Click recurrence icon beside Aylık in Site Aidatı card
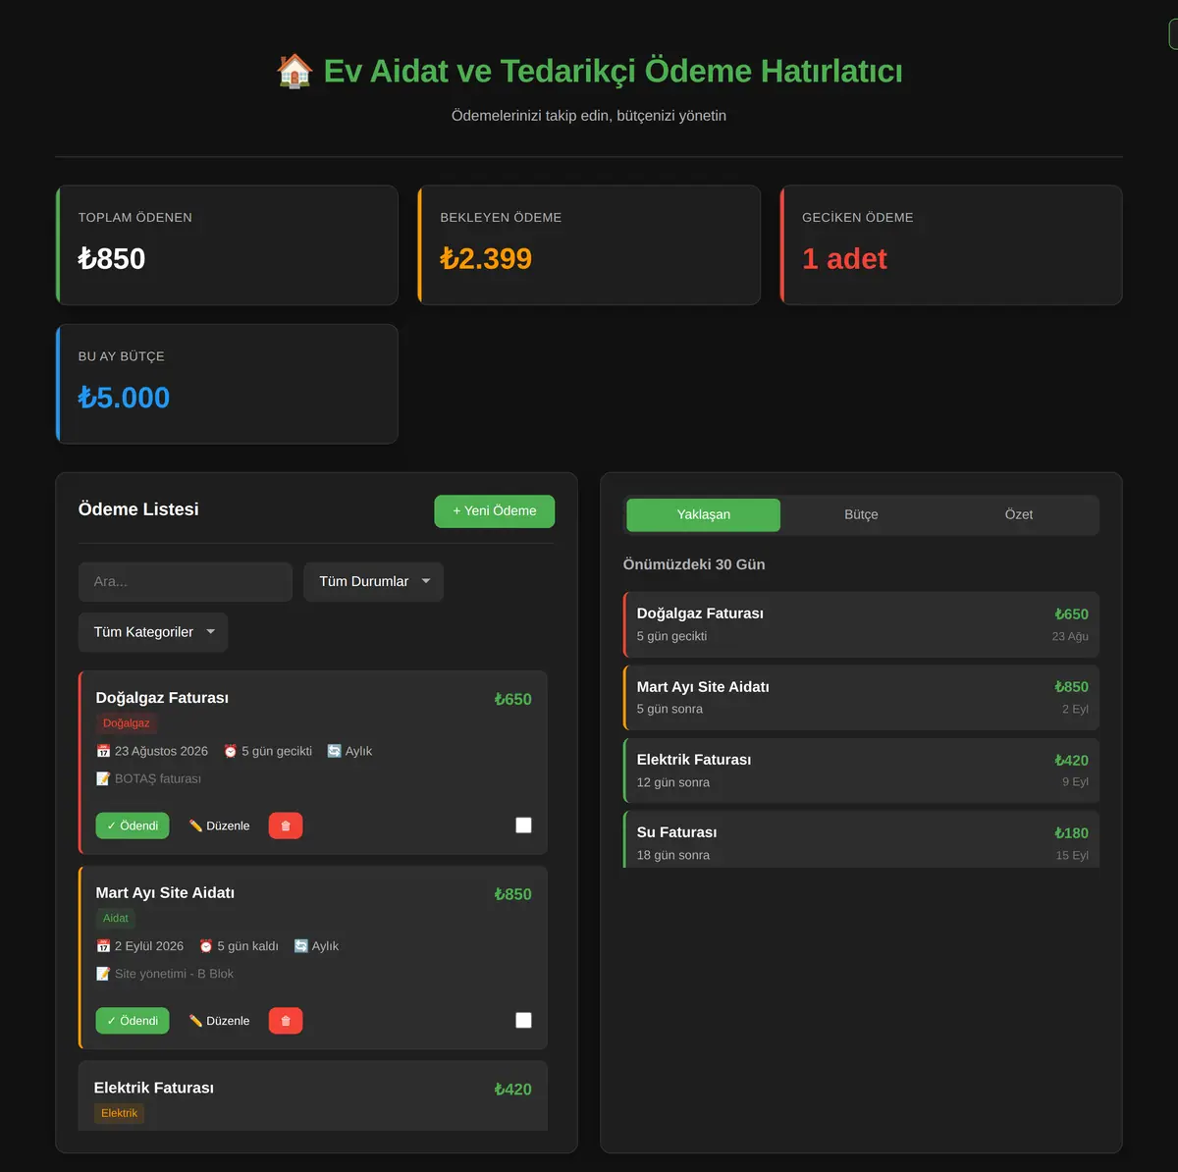This screenshot has width=1178, height=1172. pyautogui.click(x=301, y=946)
